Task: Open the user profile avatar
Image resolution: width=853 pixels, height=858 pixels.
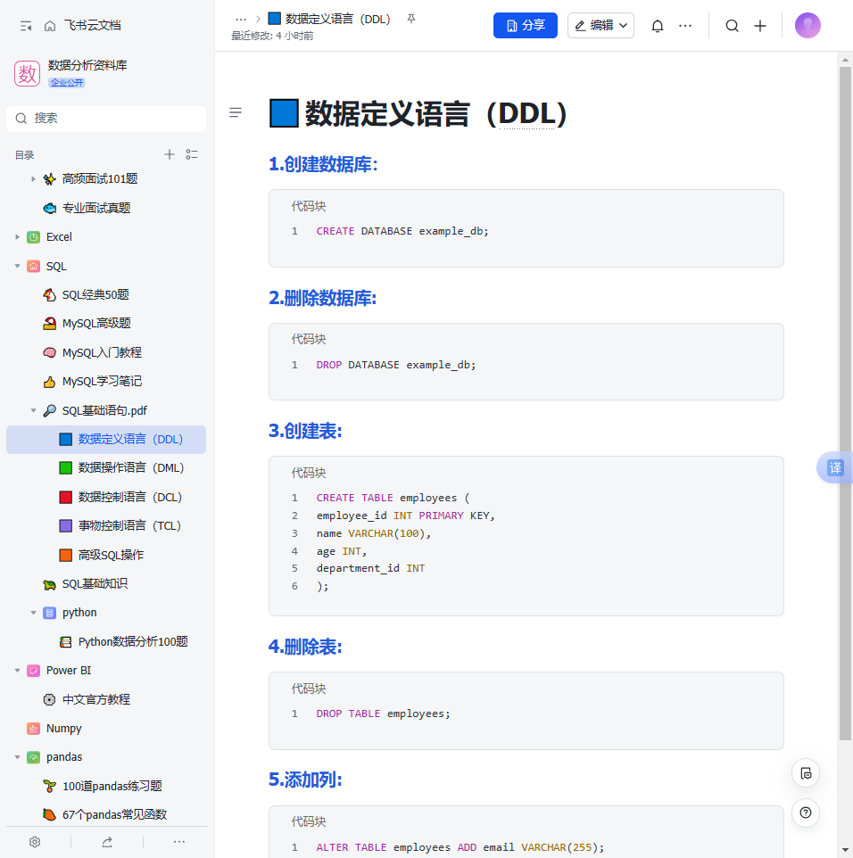Action: (807, 26)
